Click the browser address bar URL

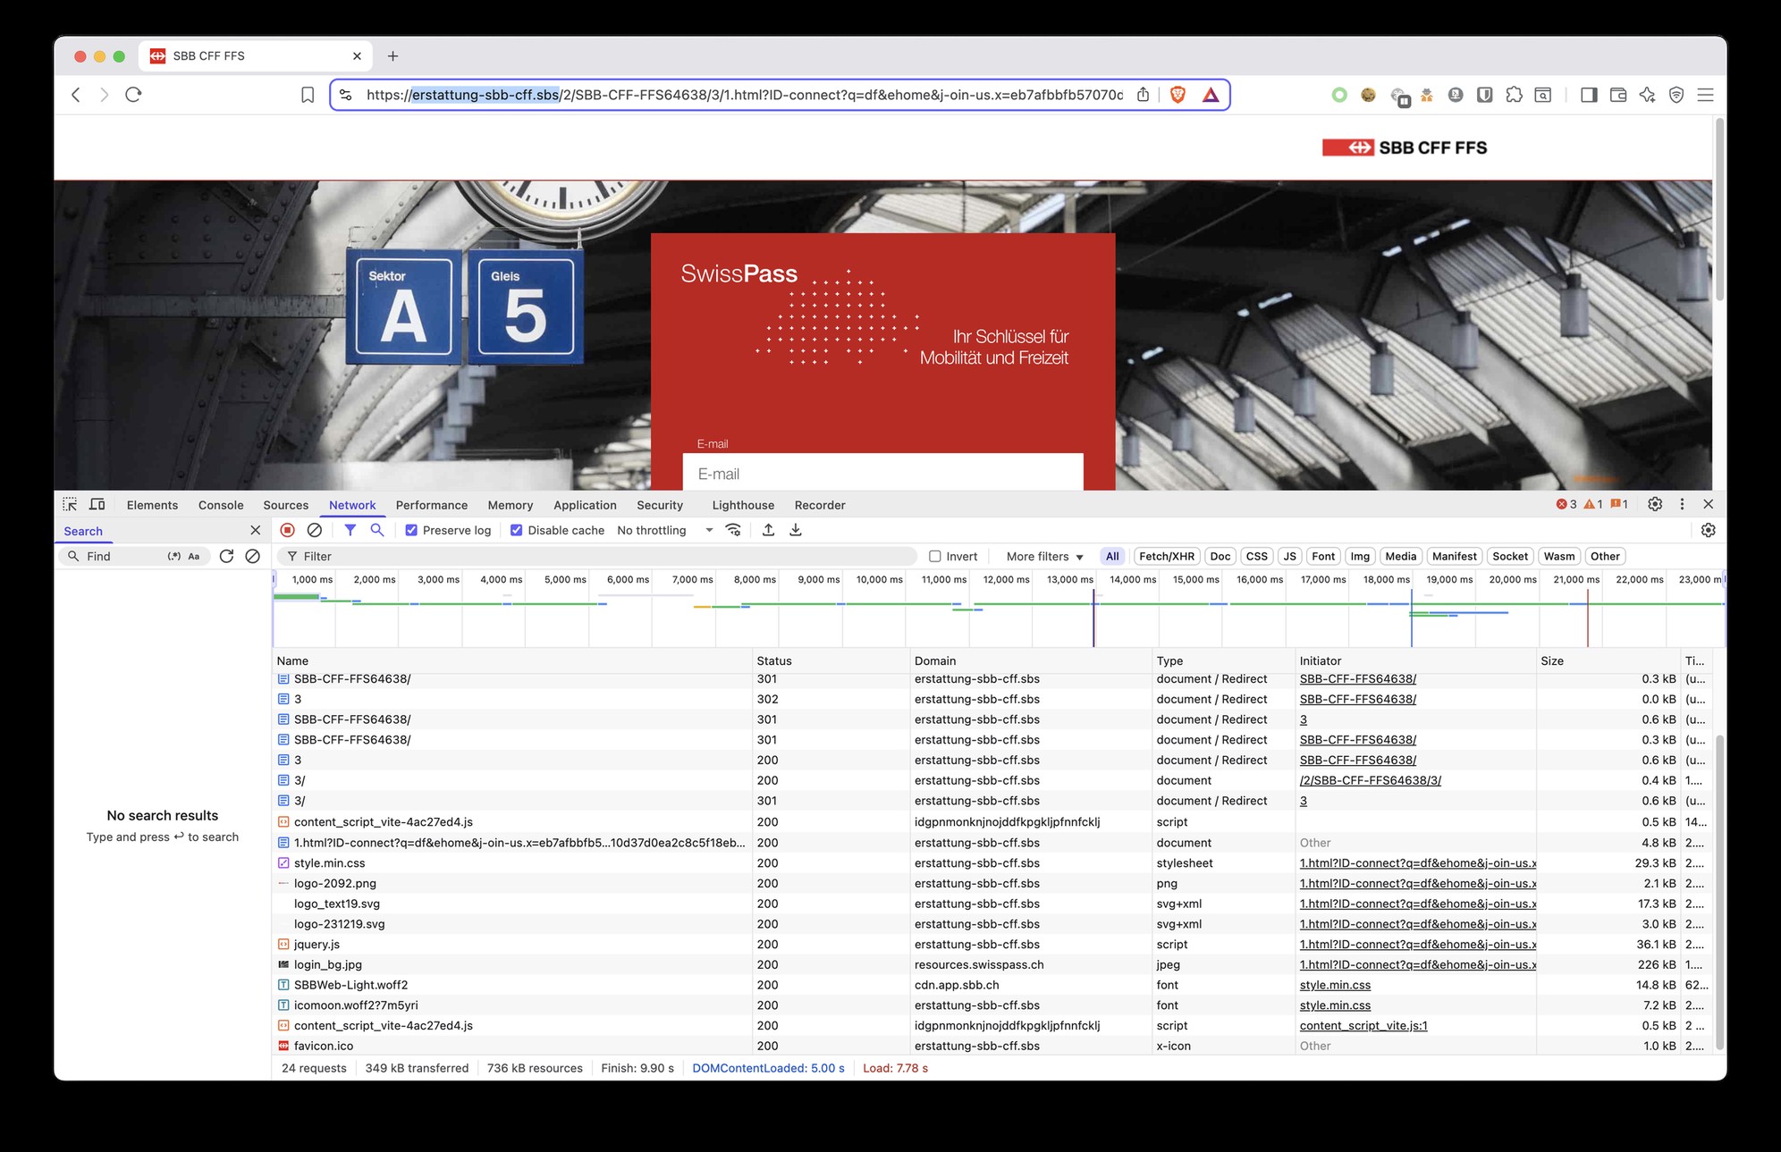coord(745,95)
